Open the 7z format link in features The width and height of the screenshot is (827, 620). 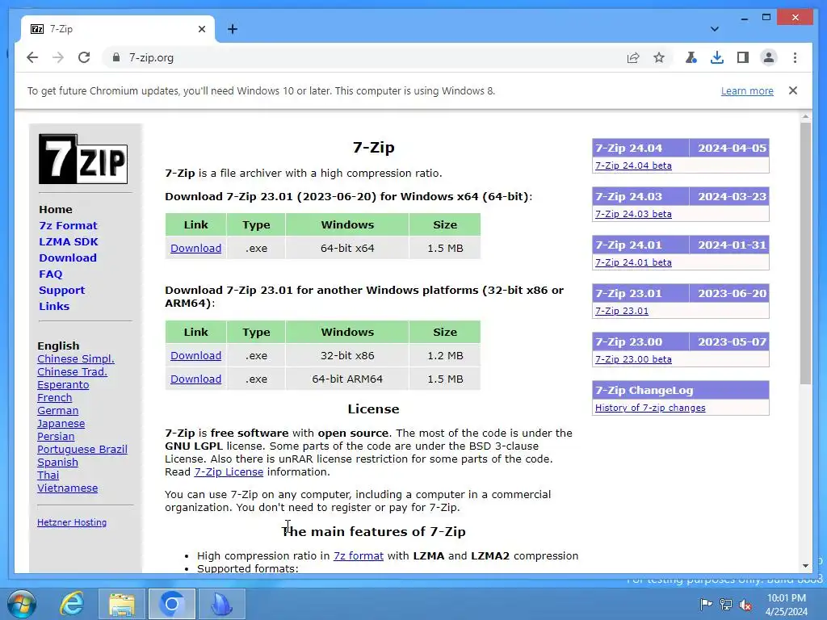358,555
